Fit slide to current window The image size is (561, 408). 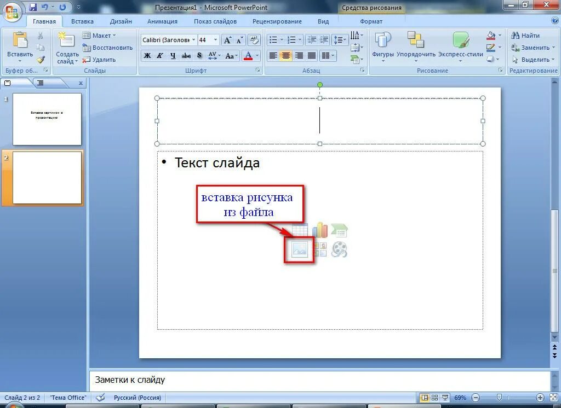tap(553, 397)
